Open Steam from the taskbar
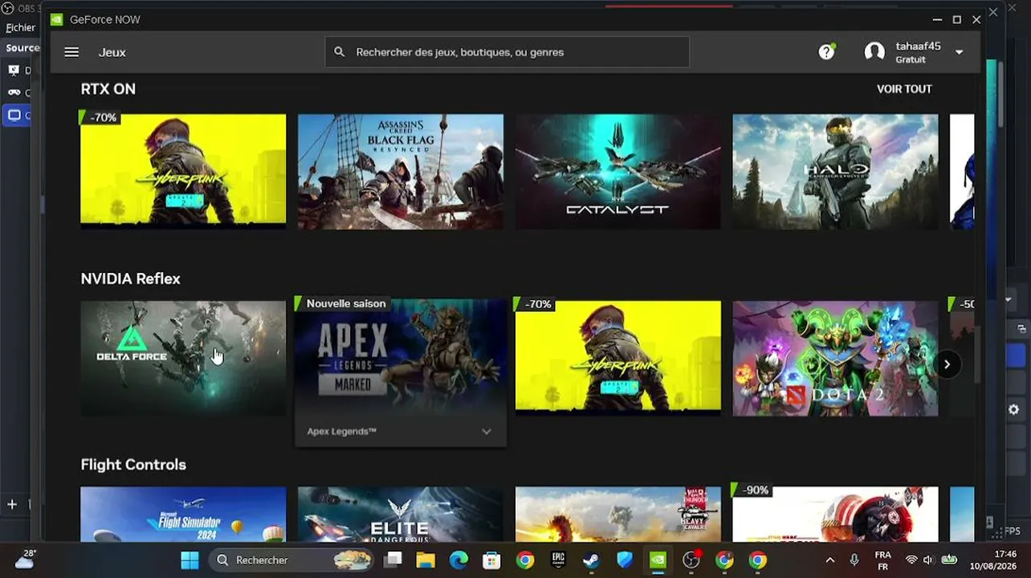 pos(591,560)
